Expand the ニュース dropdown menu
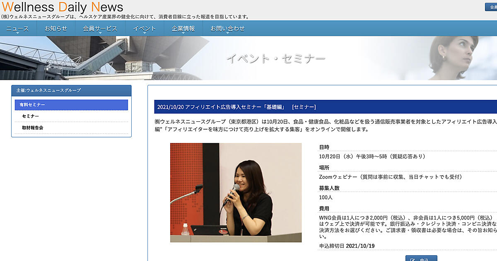This screenshot has height=261, width=497. [17, 29]
